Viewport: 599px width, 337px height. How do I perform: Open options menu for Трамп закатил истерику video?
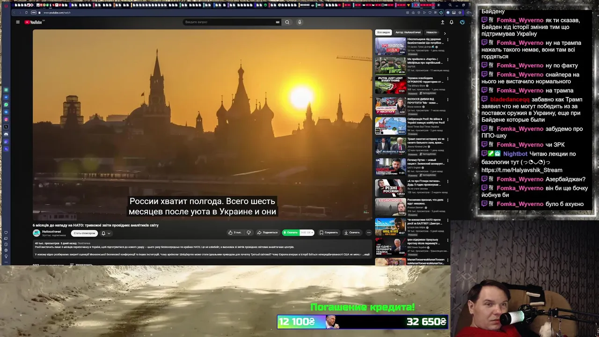(x=448, y=139)
